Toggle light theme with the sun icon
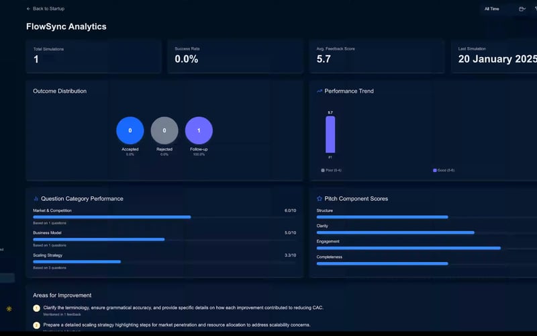The width and height of the screenshot is (537, 336). tap(9, 308)
